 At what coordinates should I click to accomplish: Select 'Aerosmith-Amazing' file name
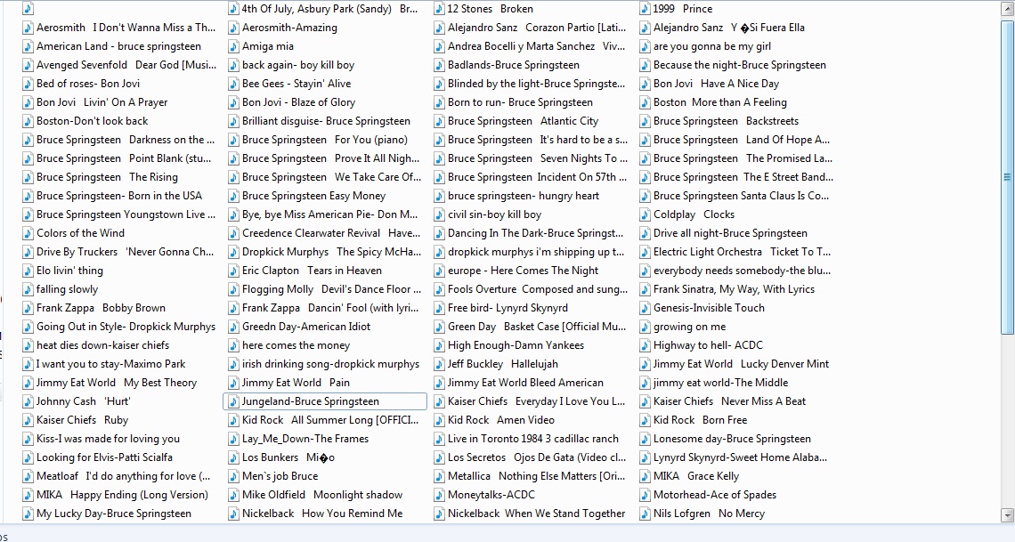(289, 28)
